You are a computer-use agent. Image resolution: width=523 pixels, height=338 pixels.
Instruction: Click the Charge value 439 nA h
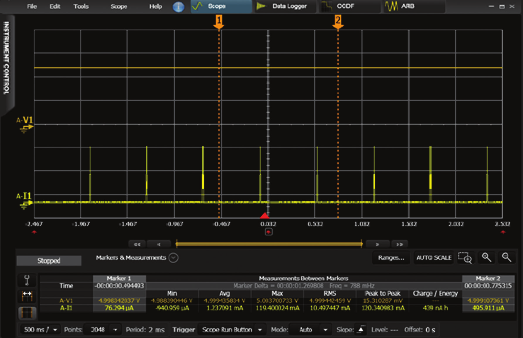pos(435,308)
